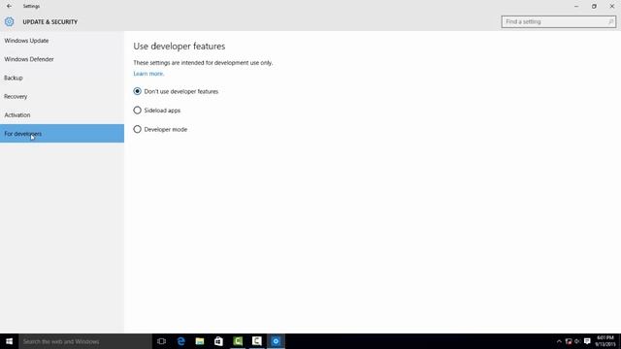Image resolution: width=621 pixels, height=349 pixels.
Task: Click the Use developer features heading
Action: pyautogui.click(x=179, y=47)
